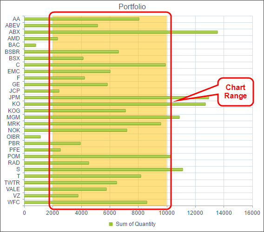Select the 12000 value axis label
The height and width of the screenshot is (232, 264).
click(x=195, y=213)
